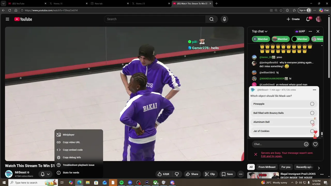Open the account avatar menu in YouTube header

click(319, 19)
